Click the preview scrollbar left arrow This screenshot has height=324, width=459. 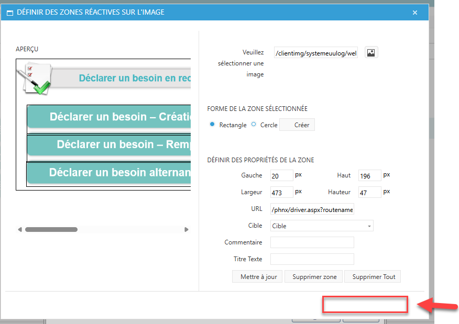pos(20,230)
